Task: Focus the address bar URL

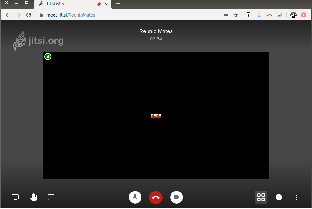Action: tap(127, 15)
